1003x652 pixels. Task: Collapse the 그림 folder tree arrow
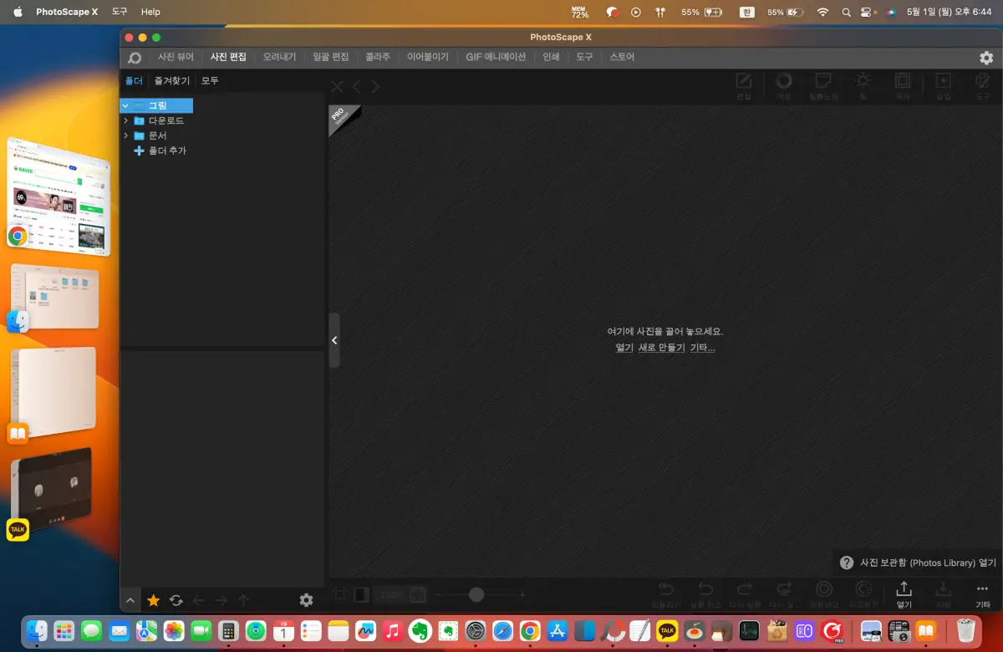(125, 106)
